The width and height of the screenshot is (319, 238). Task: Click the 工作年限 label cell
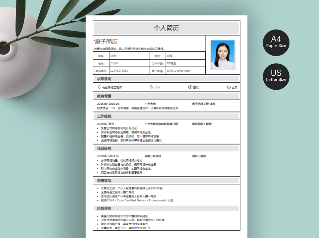point(157,64)
